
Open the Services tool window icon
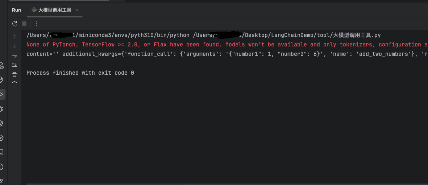[x=1, y=138]
